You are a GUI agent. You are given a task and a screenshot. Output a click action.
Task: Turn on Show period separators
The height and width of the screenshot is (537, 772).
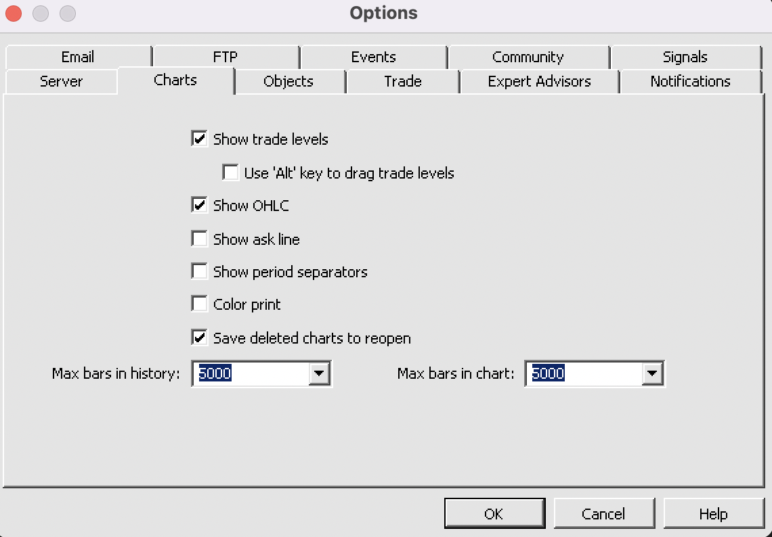click(200, 272)
